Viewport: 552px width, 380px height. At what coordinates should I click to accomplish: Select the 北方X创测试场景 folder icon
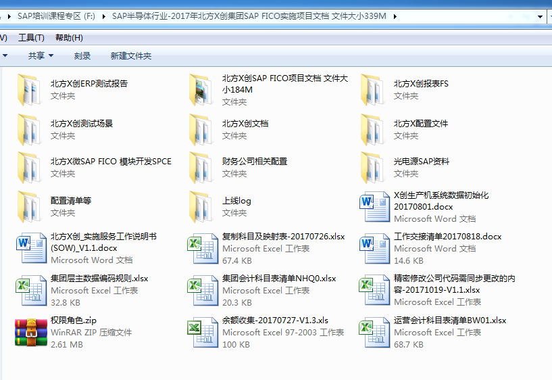[30, 129]
